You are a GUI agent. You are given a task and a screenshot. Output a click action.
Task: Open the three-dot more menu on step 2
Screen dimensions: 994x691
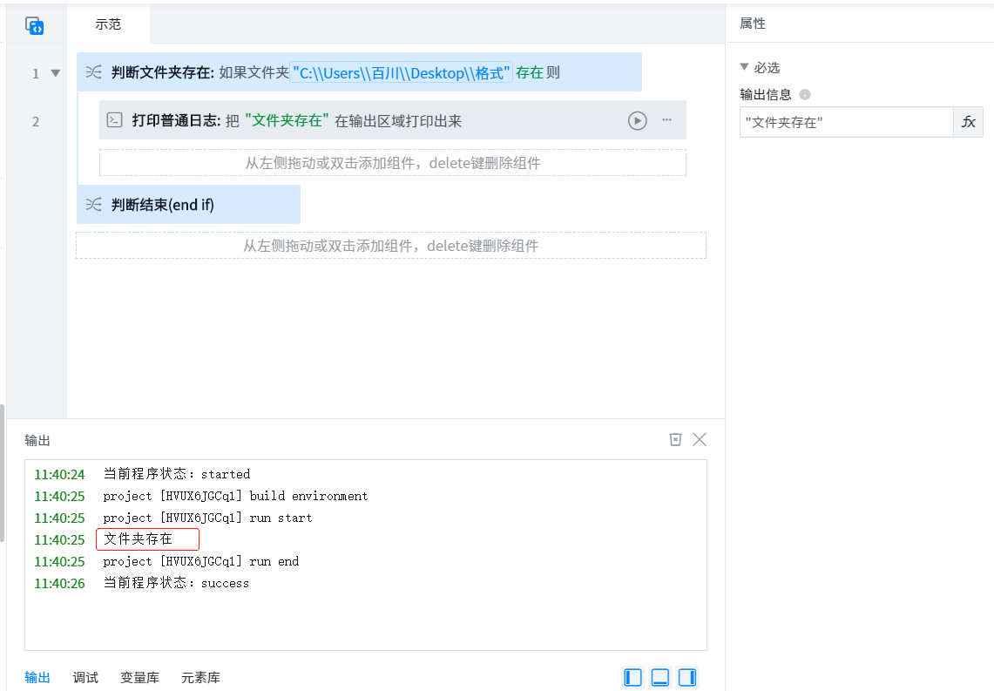click(666, 120)
